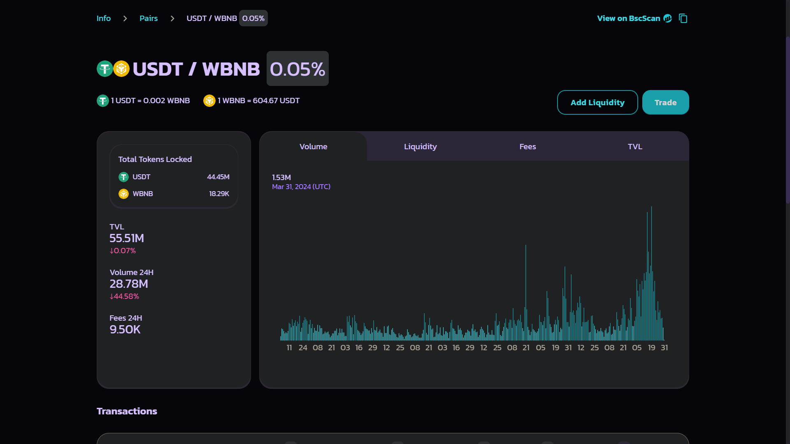Click WBNB icon in Total Tokens Locked
The height and width of the screenshot is (444, 790).
click(x=123, y=194)
